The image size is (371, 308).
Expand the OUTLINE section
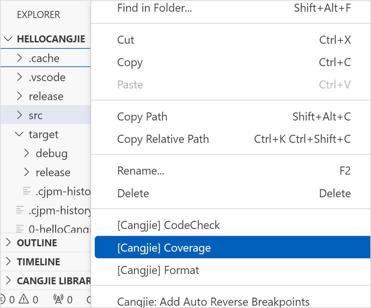(8, 243)
